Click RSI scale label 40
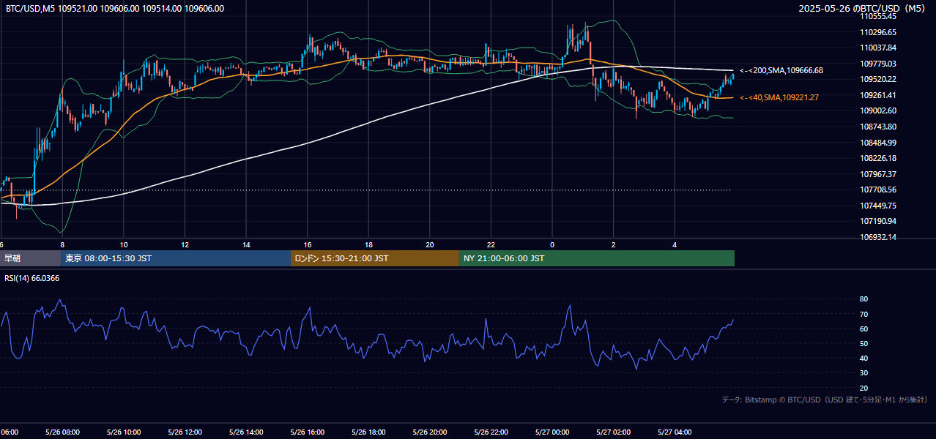The height and width of the screenshot is (439, 936). [x=863, y=358]
